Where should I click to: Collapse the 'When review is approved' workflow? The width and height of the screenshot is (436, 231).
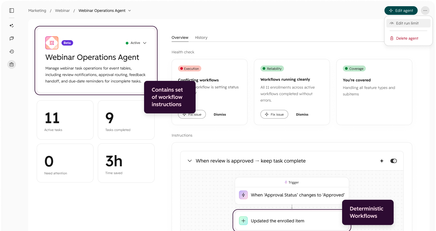click(x=190, y=161)
